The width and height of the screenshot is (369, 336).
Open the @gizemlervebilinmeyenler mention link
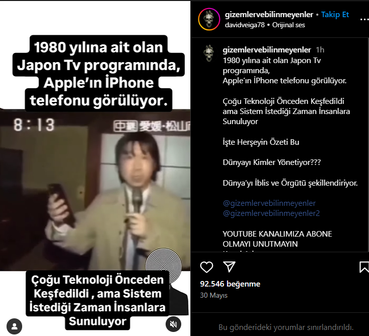269,203
